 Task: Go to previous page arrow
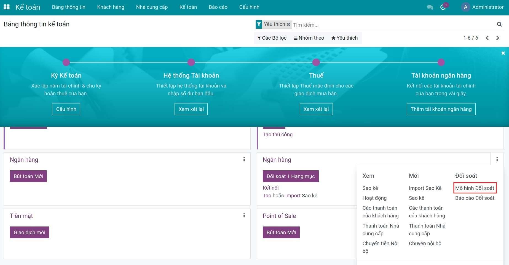pyautogui.click(x=487, y=38)
